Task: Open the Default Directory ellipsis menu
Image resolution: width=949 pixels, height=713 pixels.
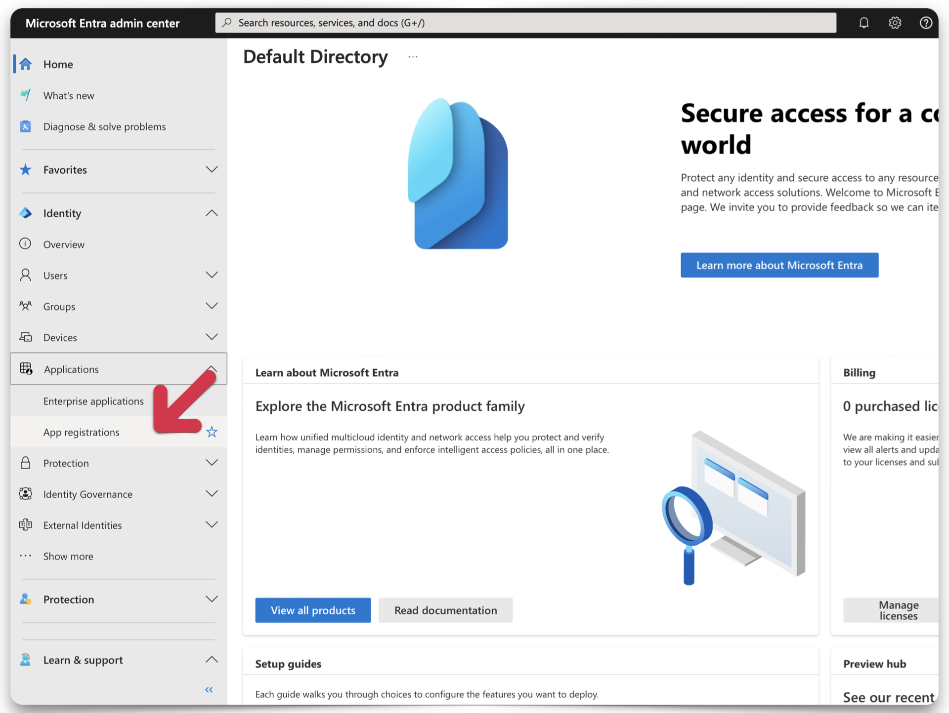Action: point(413,57)
